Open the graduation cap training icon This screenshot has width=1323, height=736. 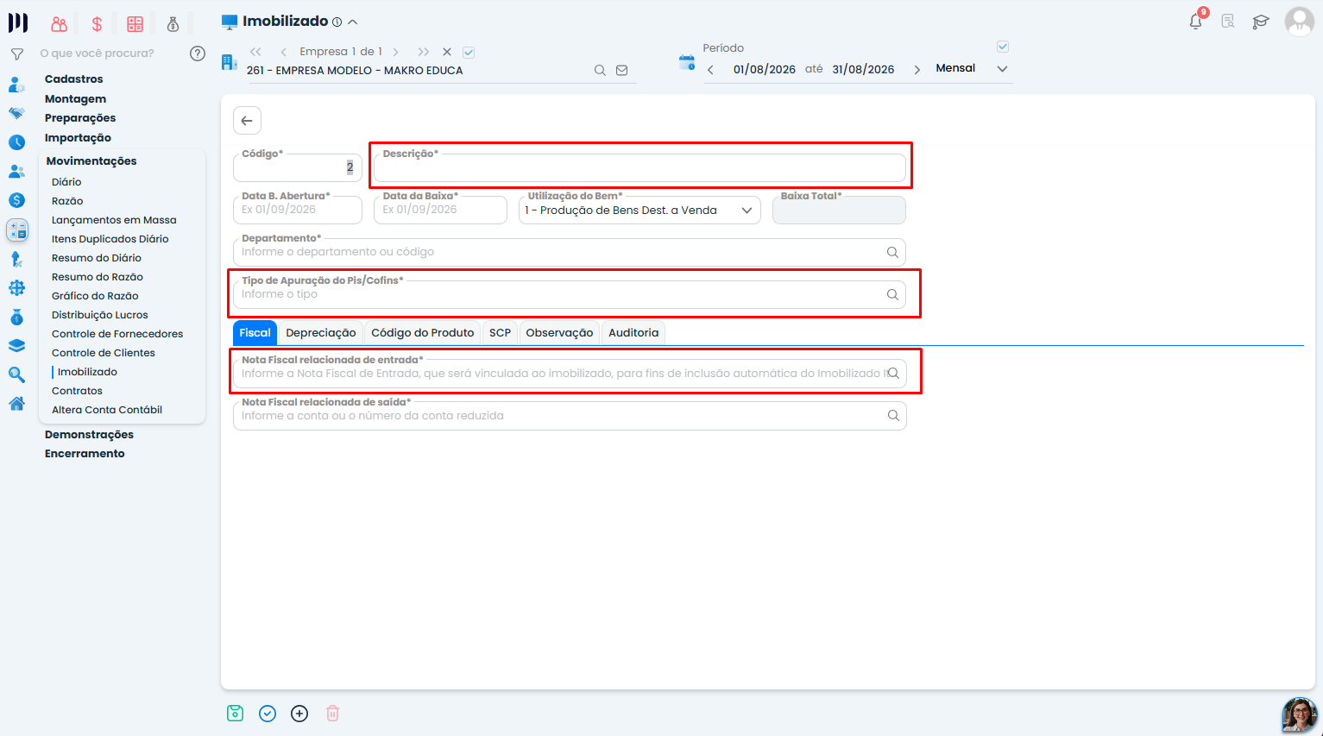click(1261, 22)
